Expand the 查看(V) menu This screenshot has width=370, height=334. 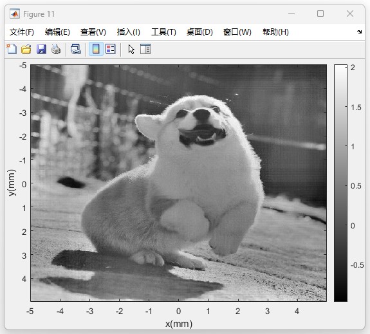[93, 32]
